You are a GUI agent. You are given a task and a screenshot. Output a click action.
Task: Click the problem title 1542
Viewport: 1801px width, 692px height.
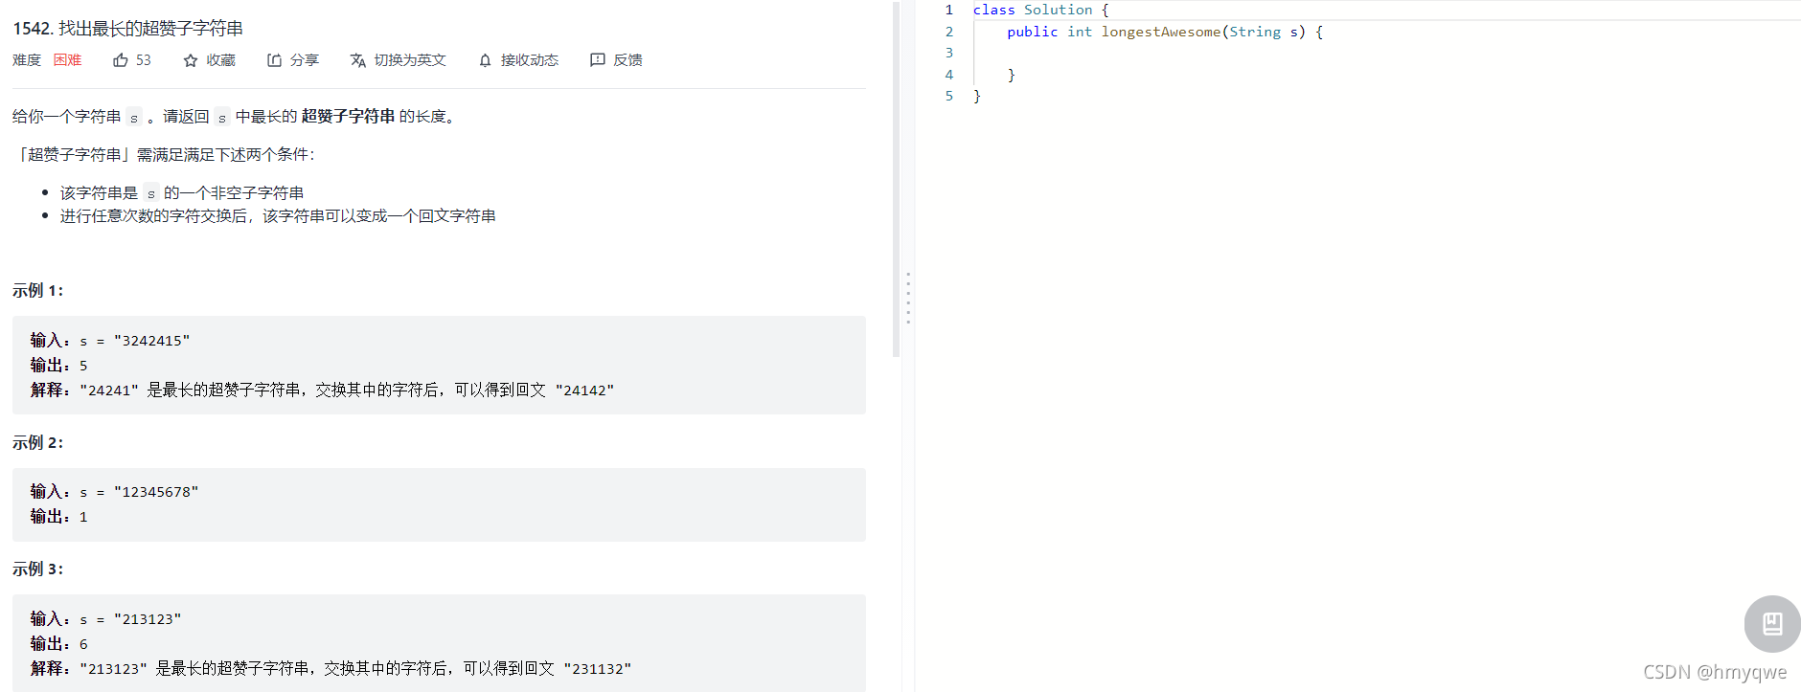(x=128, y=29)
